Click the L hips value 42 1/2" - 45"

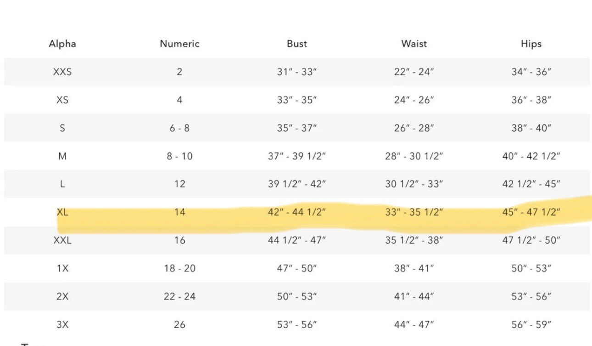click(531, 184)
